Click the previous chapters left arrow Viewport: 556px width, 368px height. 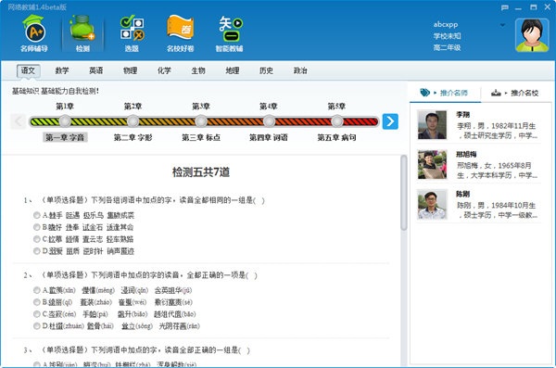19,121
